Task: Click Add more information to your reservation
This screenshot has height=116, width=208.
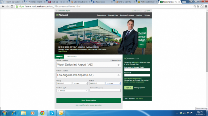Action: (x=88, y=105)
